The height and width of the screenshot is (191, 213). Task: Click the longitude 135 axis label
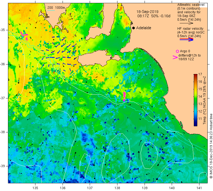pyautogui.click(x=35, y=188)
